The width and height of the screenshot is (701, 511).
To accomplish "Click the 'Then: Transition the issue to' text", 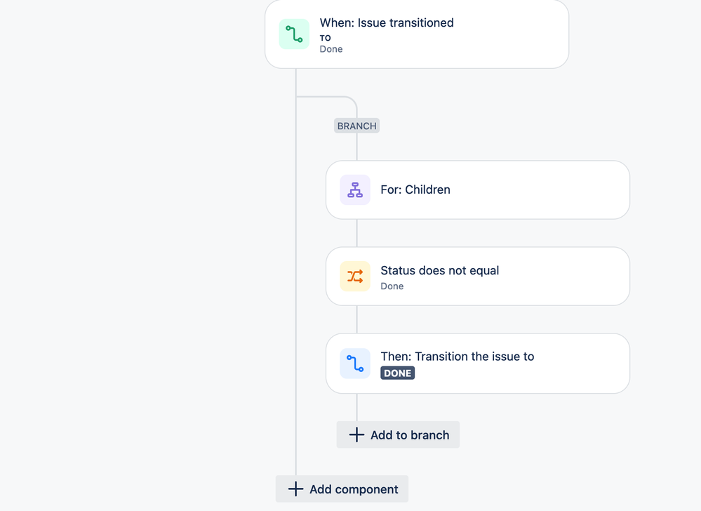I will [458, 357].
